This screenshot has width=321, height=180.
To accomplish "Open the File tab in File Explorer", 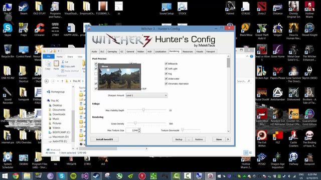I will (49, 56).
